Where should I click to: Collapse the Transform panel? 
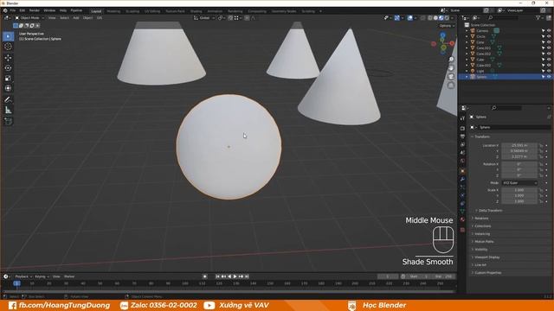(x=481, y=136)
